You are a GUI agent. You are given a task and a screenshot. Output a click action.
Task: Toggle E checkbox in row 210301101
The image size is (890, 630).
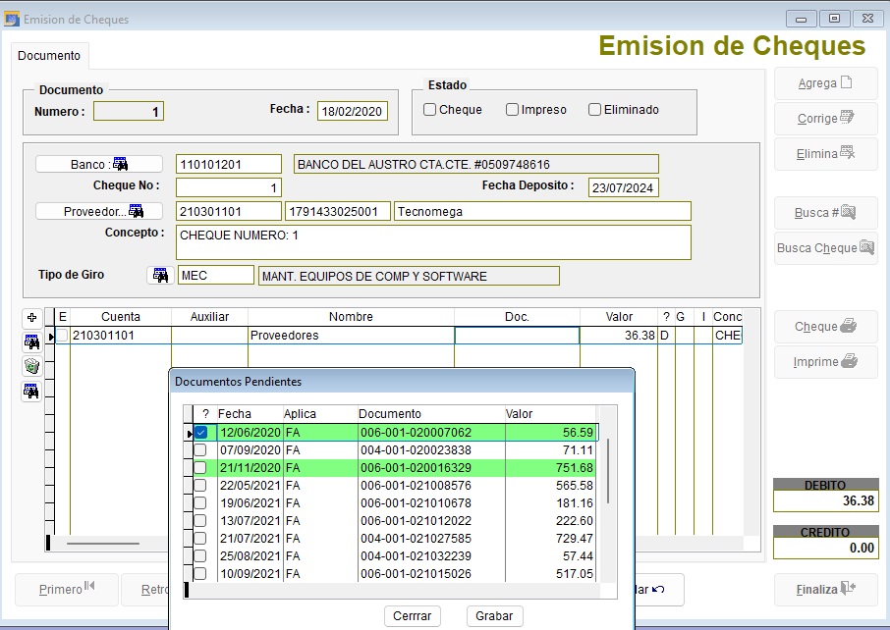pos(62,336)
